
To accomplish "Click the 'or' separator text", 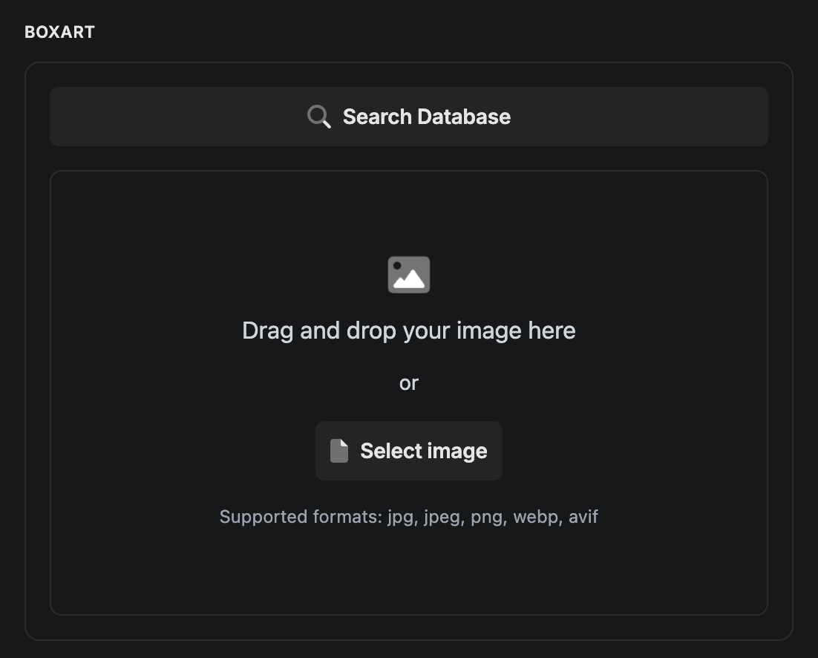I will coord(409,383).
